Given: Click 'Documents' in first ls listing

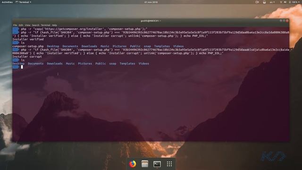Looking at the screenshot, I should (x=70, y=46).
